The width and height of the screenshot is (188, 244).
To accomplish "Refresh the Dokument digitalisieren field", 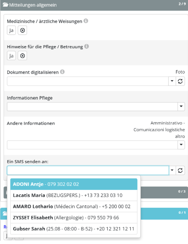I will point(180,81).
